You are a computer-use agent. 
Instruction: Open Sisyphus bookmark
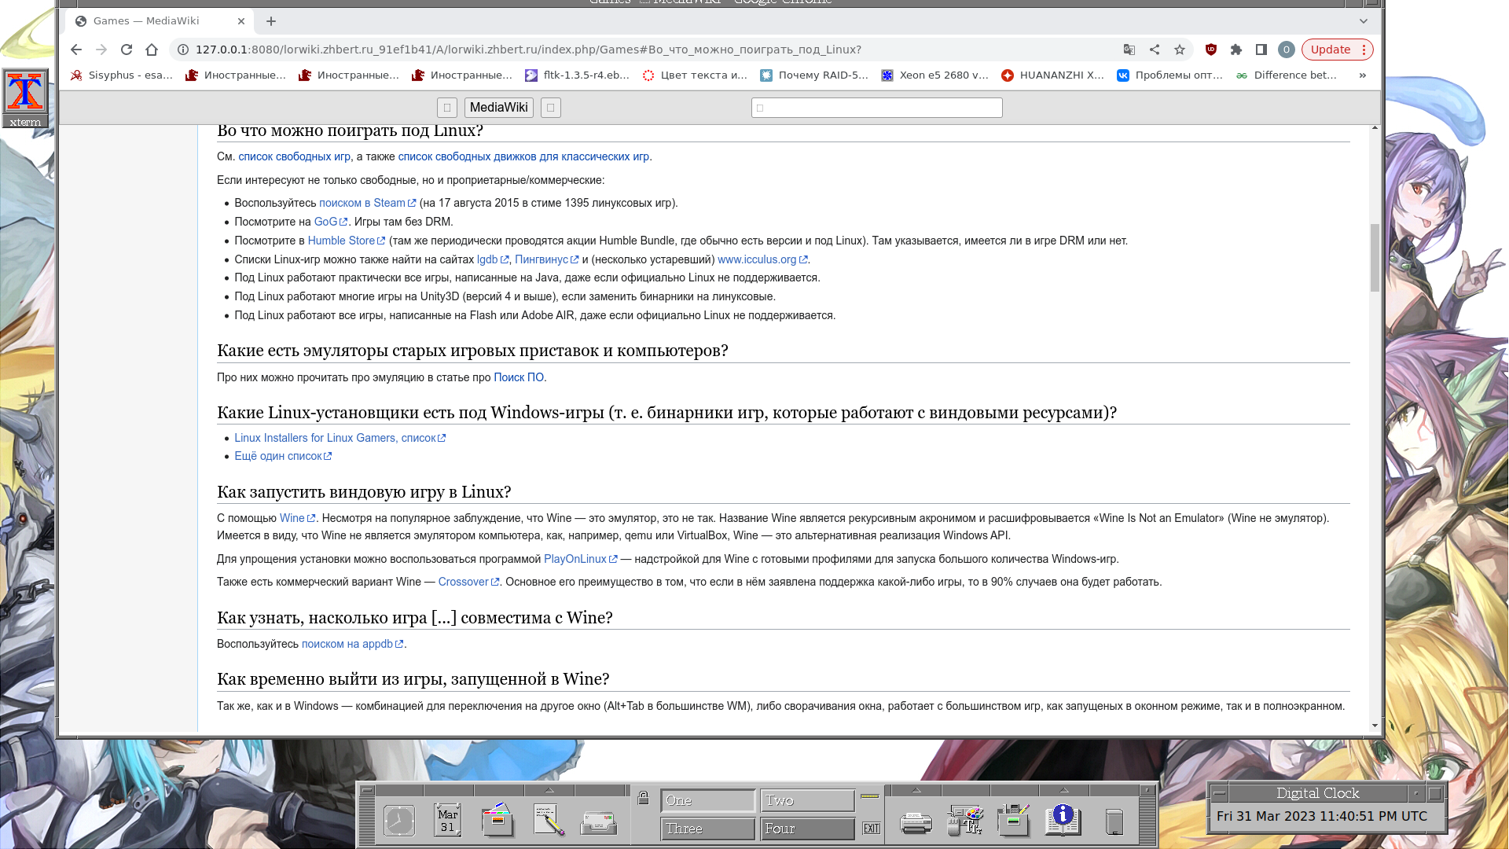122,75
